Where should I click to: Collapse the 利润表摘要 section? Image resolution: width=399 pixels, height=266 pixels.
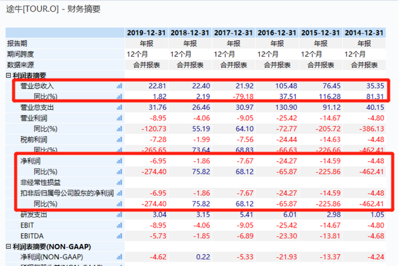coord(9,76)
